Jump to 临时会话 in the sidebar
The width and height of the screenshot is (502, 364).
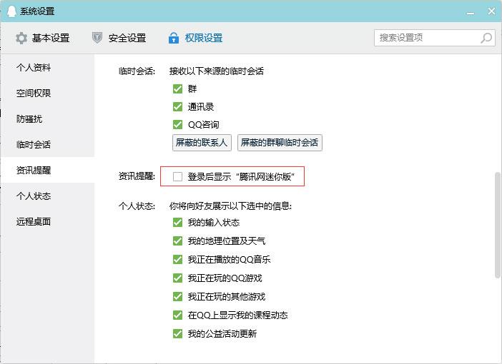click(47, 144)
